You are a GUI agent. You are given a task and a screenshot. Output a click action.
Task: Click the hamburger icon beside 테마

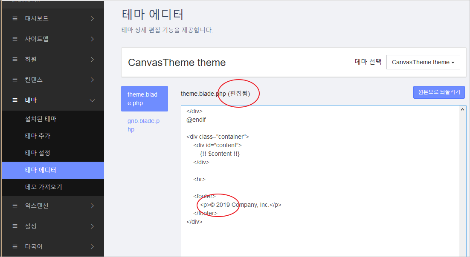pos(14,100)
